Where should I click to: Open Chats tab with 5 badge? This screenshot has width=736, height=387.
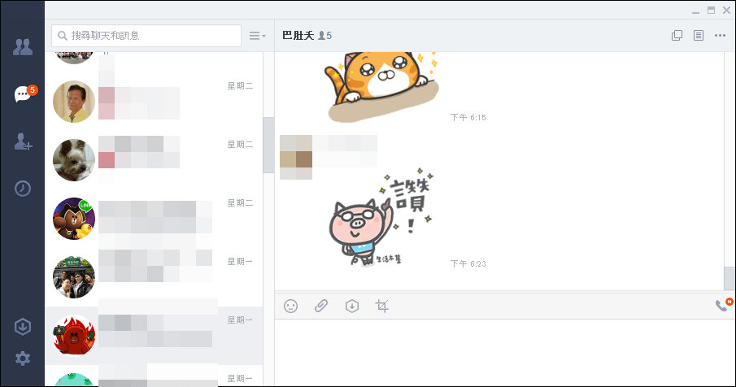[24, 93]
